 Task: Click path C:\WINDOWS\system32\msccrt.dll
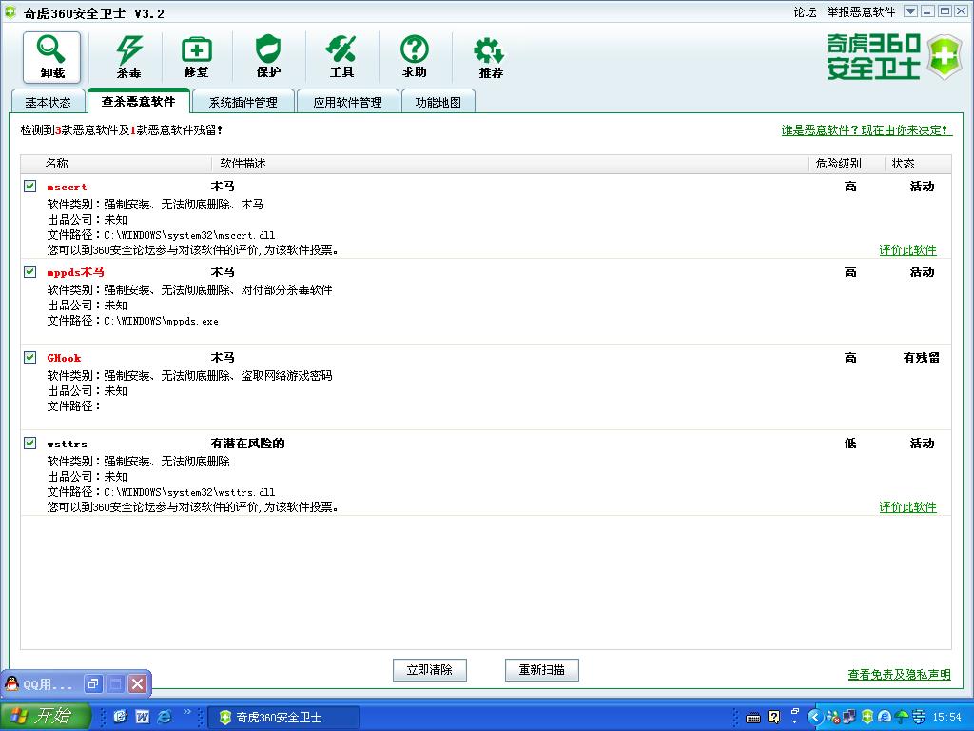click(x=189, y=235)
